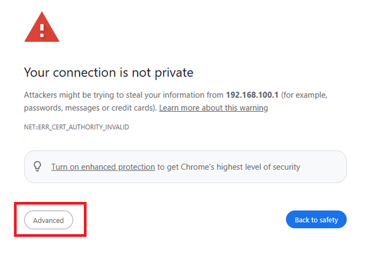Screen dimensions: 379x262
Task: Click 'Chrome's highest level of security' text
Action: [x=241, y=167]
